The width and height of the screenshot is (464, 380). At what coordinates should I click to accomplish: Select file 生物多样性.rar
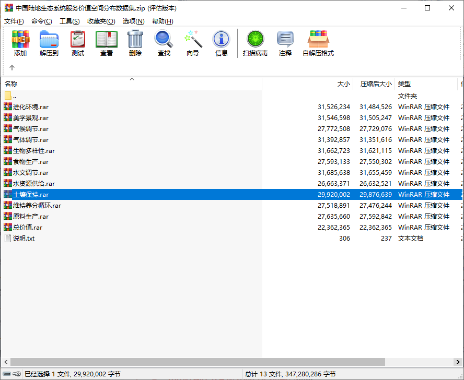(34, 150)
